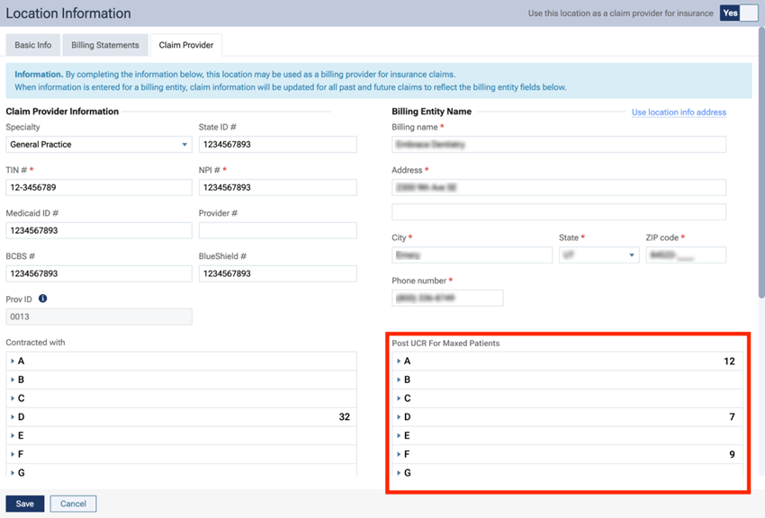765x518 pixels.
Task: Click the Prov ID info icon
Action: tap(42, 299)
